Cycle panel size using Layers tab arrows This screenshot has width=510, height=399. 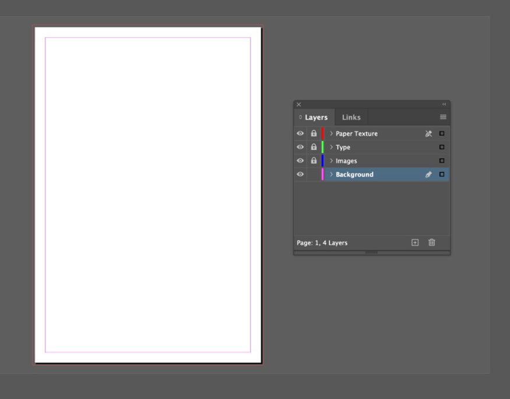pyautogui.click(x=300, y=117)
